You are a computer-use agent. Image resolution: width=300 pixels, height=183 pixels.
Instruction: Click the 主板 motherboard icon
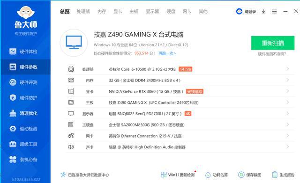click(71, 102)
